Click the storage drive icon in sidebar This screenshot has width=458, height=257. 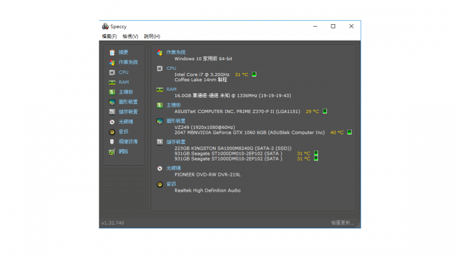pos(112,112)
